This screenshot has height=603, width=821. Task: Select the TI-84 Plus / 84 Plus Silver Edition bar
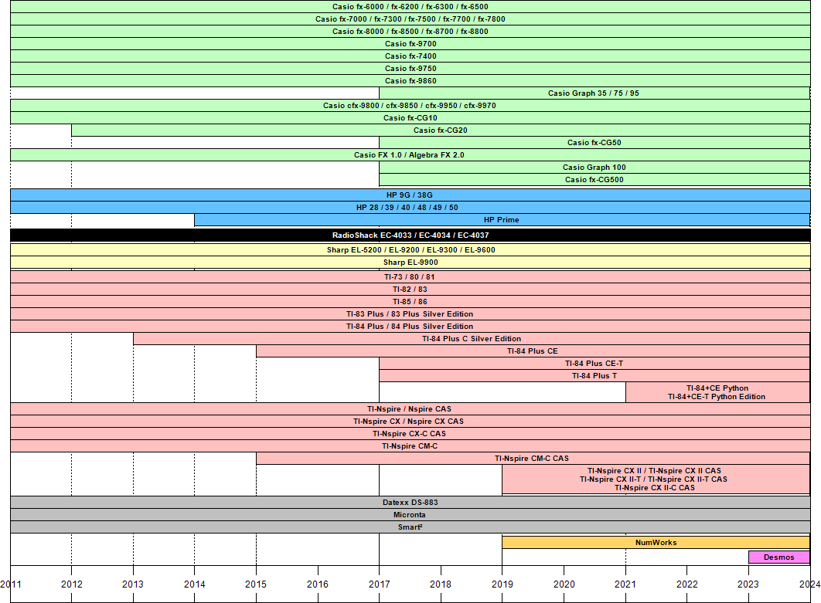tap(410, 327)
